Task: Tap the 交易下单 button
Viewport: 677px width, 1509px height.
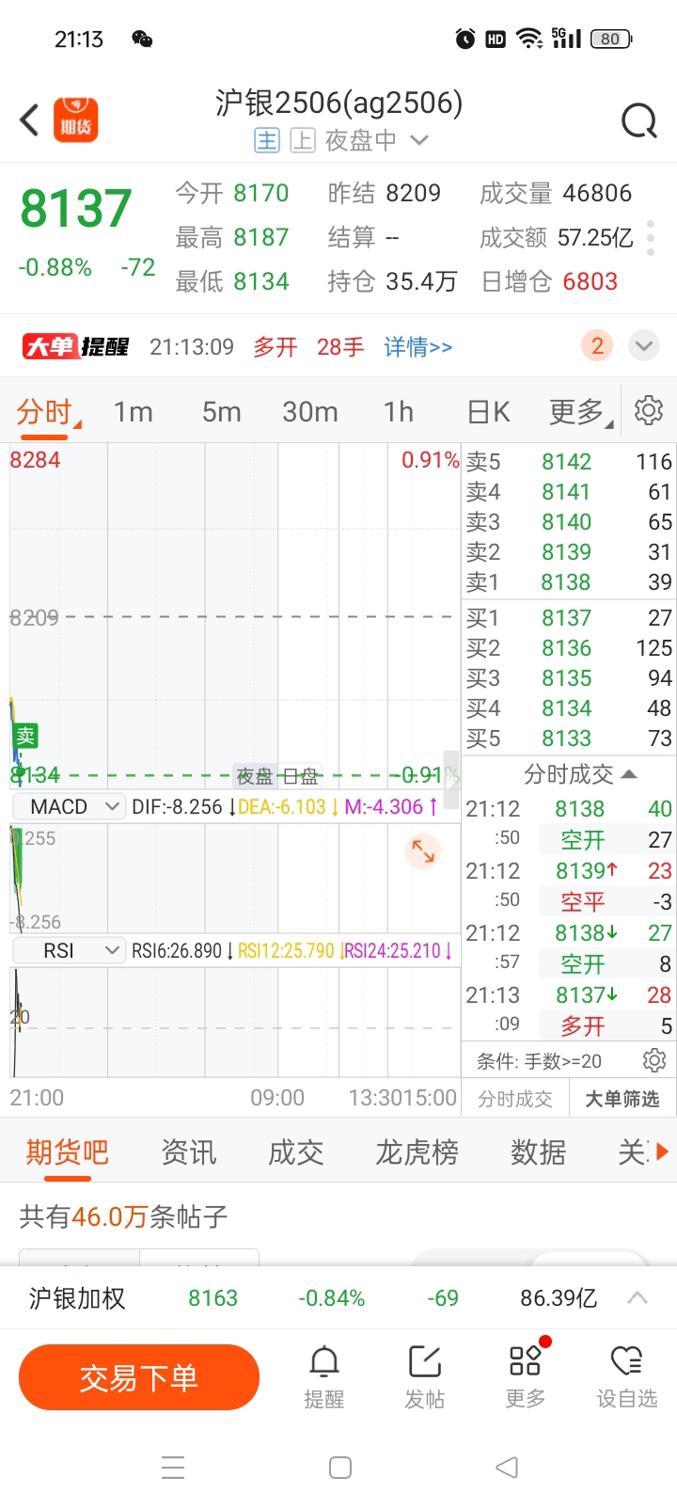Action: pos(139,1377)
